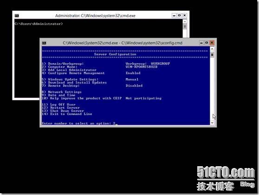Viewport: 259px width, 195px height.
Task: Click the 'Server Configuration' heading
Action: pyautogui.click(x=115, y=54)
